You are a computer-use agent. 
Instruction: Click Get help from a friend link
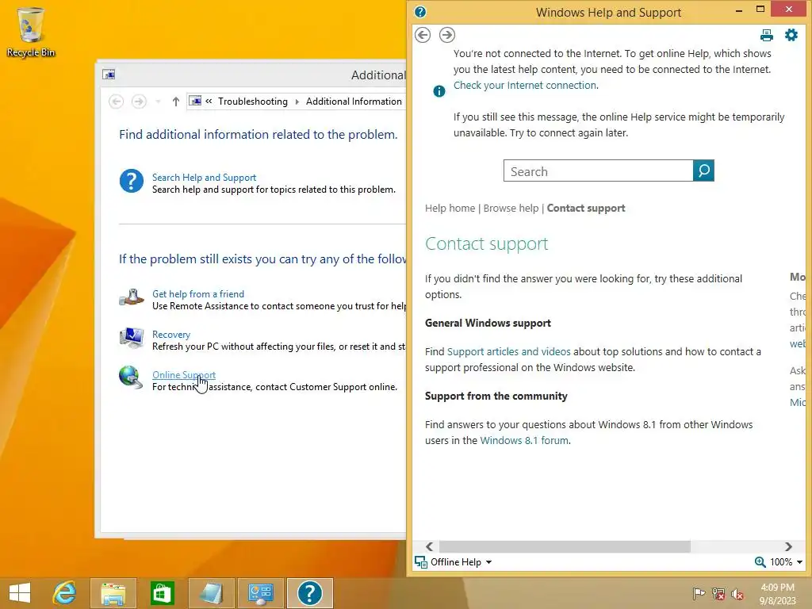pyautogui.click(x=197, y=293)
